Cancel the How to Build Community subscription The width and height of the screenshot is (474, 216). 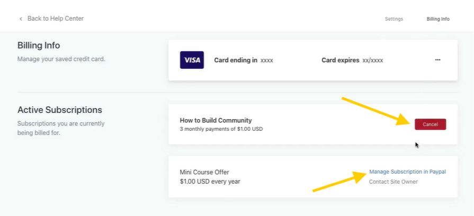point(430,124)
